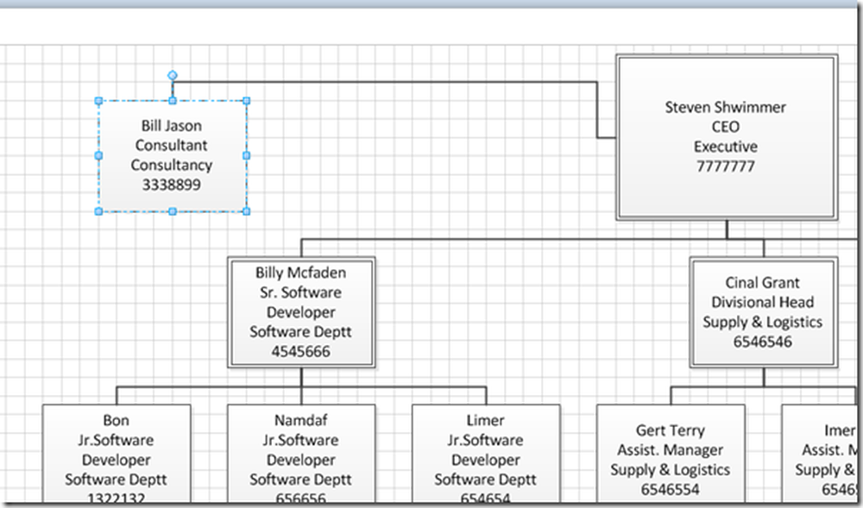The width and height of the screenshot is (863, 508).
Task: Click the text 4545666 in Billy Mcfaden box
Action: (301, 351)
